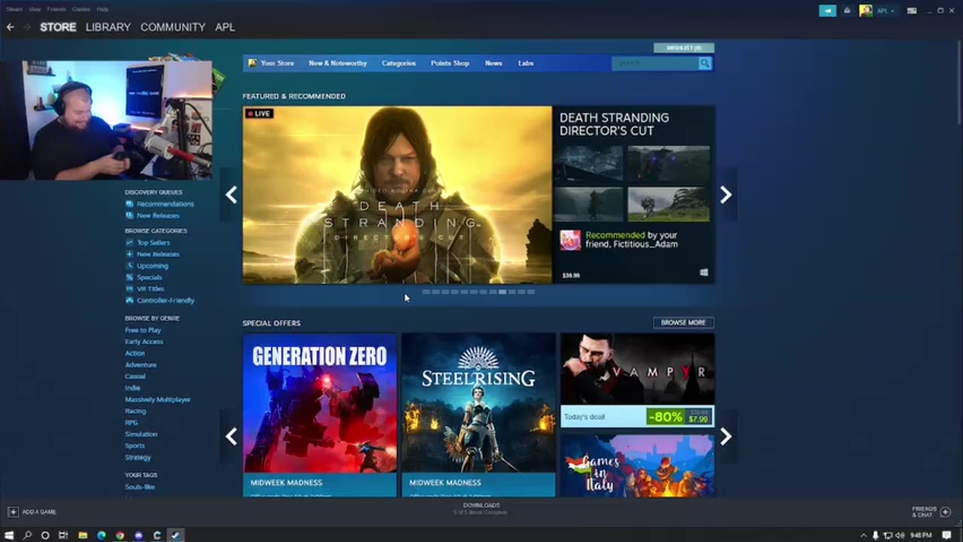The height and width of the screenshot is (542, 963).
Task: Open the Windows Start menu
Action: (x=10, y=535)
